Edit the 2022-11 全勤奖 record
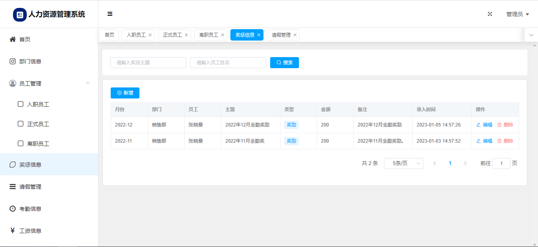The image size is (538, 247). coord(484,141)
